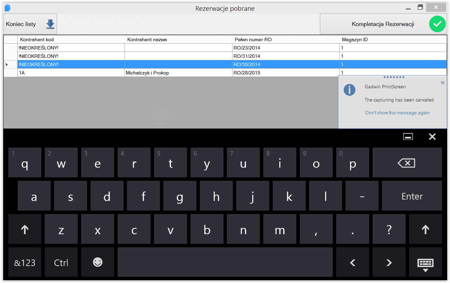This screenshot has width=450, height=283.
Task: Tap the h key
Action: (216, 196)
